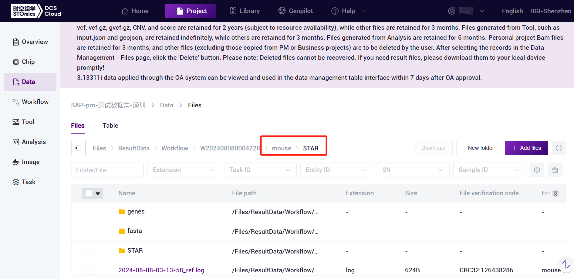
Task: Click the Add files button
Action: tap(526, 148)
